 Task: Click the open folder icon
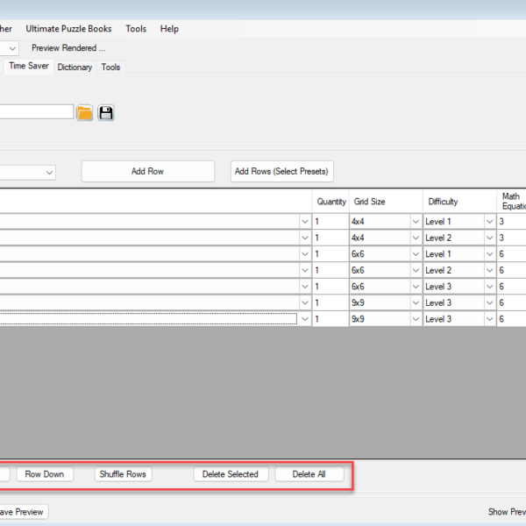[84, 112]
